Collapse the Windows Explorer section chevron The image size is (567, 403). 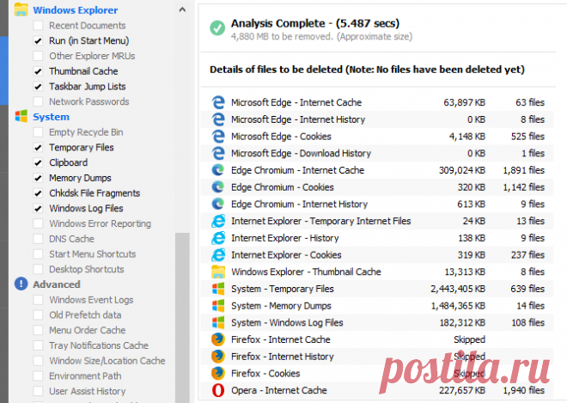pos(182,9)
